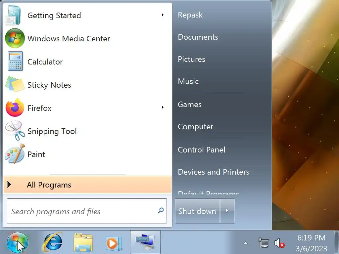Launch Windows Media Player from taskbar
Screen dimensions: 339x254
click(114, 243)
